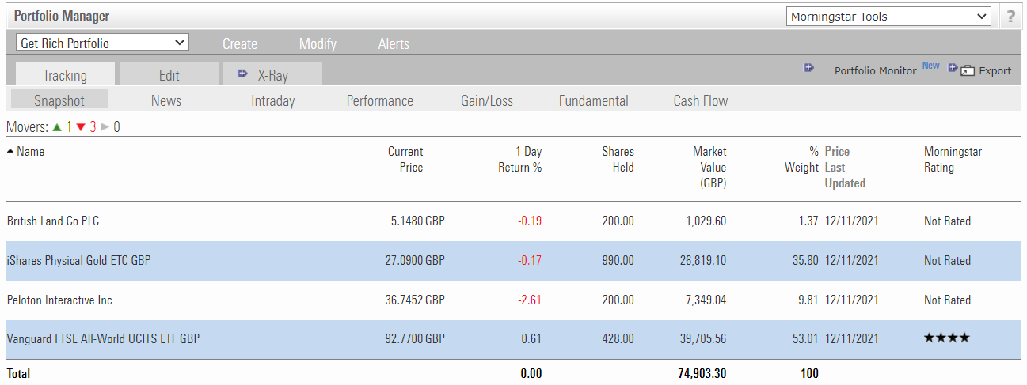Open the Peloton Interactive Inc holding
1027x385 pixels.
[59, 300]
